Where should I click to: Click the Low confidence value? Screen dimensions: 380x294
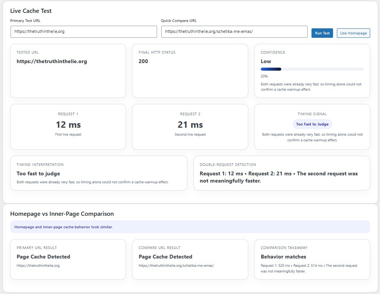point(266,62)
